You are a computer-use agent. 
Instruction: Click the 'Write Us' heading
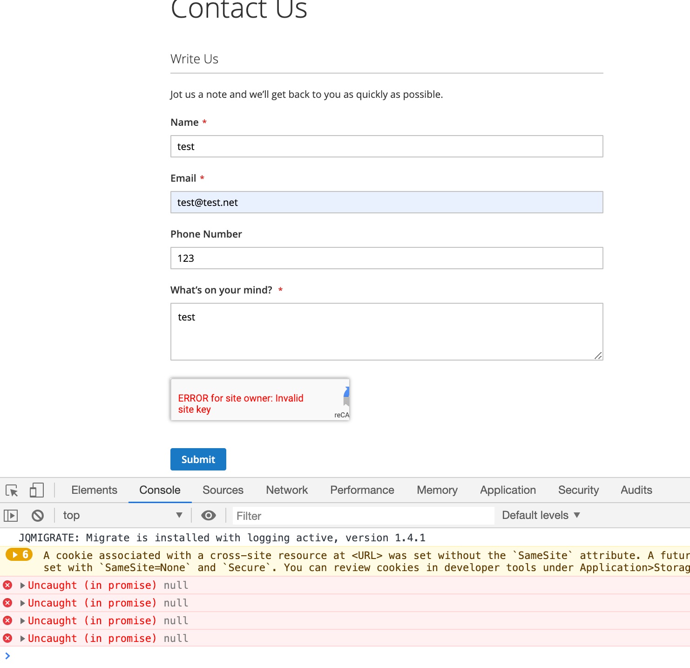point(194,59)
